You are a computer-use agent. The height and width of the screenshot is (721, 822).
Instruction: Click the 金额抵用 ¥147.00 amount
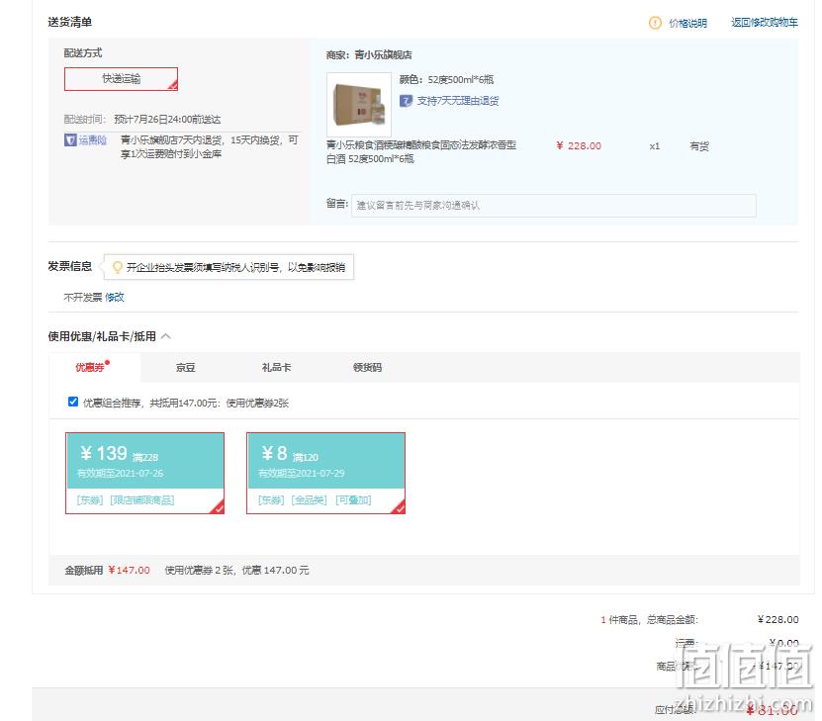tap(129, 570)
